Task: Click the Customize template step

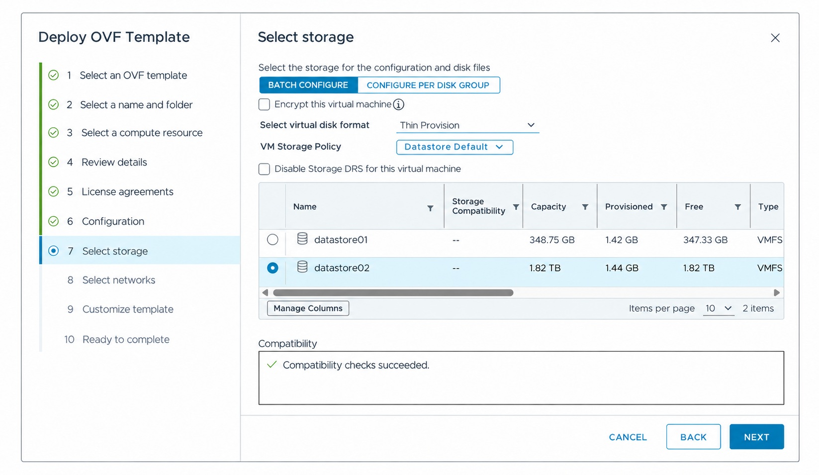Action: coord(128,309)
